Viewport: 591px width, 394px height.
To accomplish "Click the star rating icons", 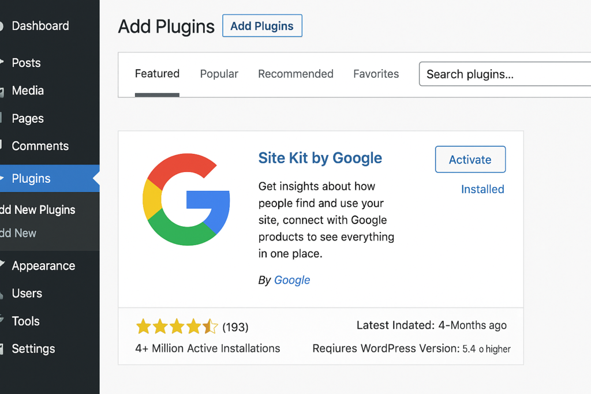I will click(177, 327).
